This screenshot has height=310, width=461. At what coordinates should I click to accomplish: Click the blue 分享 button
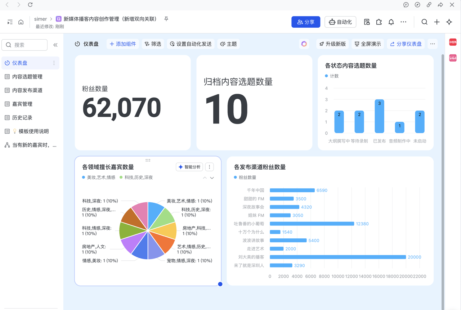point(306,22)
